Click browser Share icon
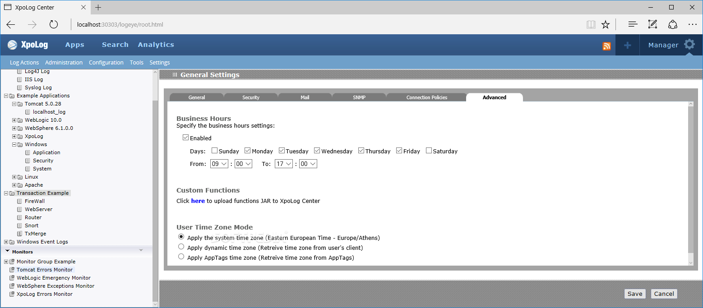 click(673, 24)
